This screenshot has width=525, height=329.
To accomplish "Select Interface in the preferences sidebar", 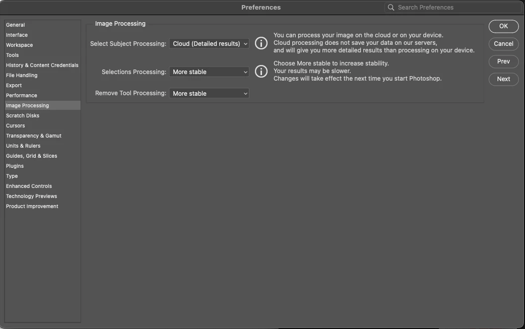I will coord(42,35).
